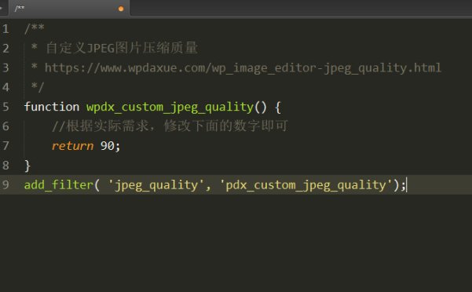Select the unsaved '/**' file tab
Screen dimensions: 472x292
[x=69, y=8]
